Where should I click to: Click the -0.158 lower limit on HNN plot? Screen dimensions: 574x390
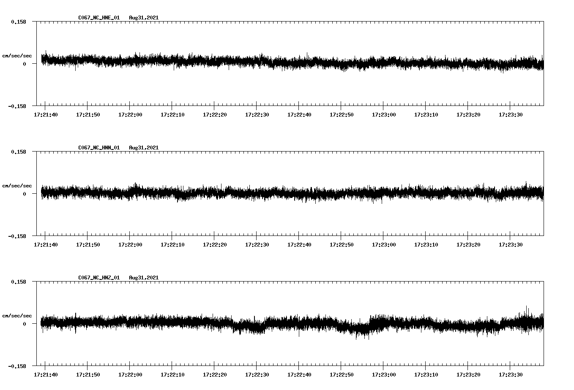(17, 236)
